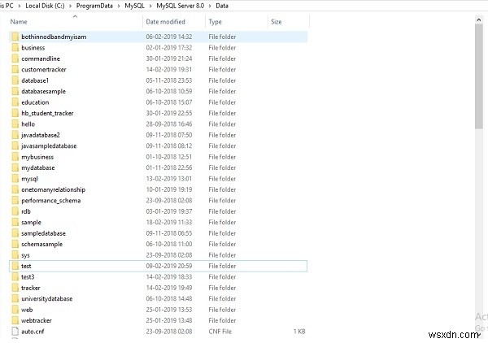Select the hb_student_tracker folder icon
Screen dimensions: 488x343
point(15,113)
